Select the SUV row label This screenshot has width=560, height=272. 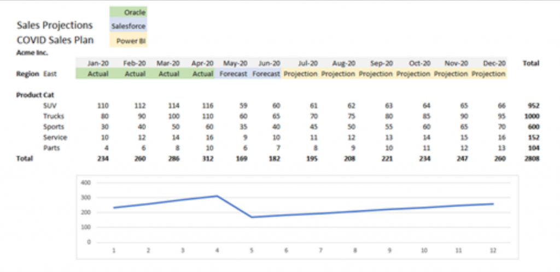pyautogui.click(x=49, y=106)
